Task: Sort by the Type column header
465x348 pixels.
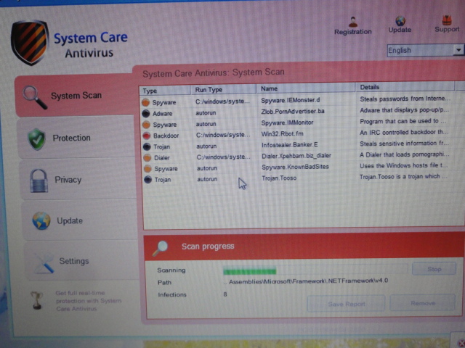Action: pos(165,91)
